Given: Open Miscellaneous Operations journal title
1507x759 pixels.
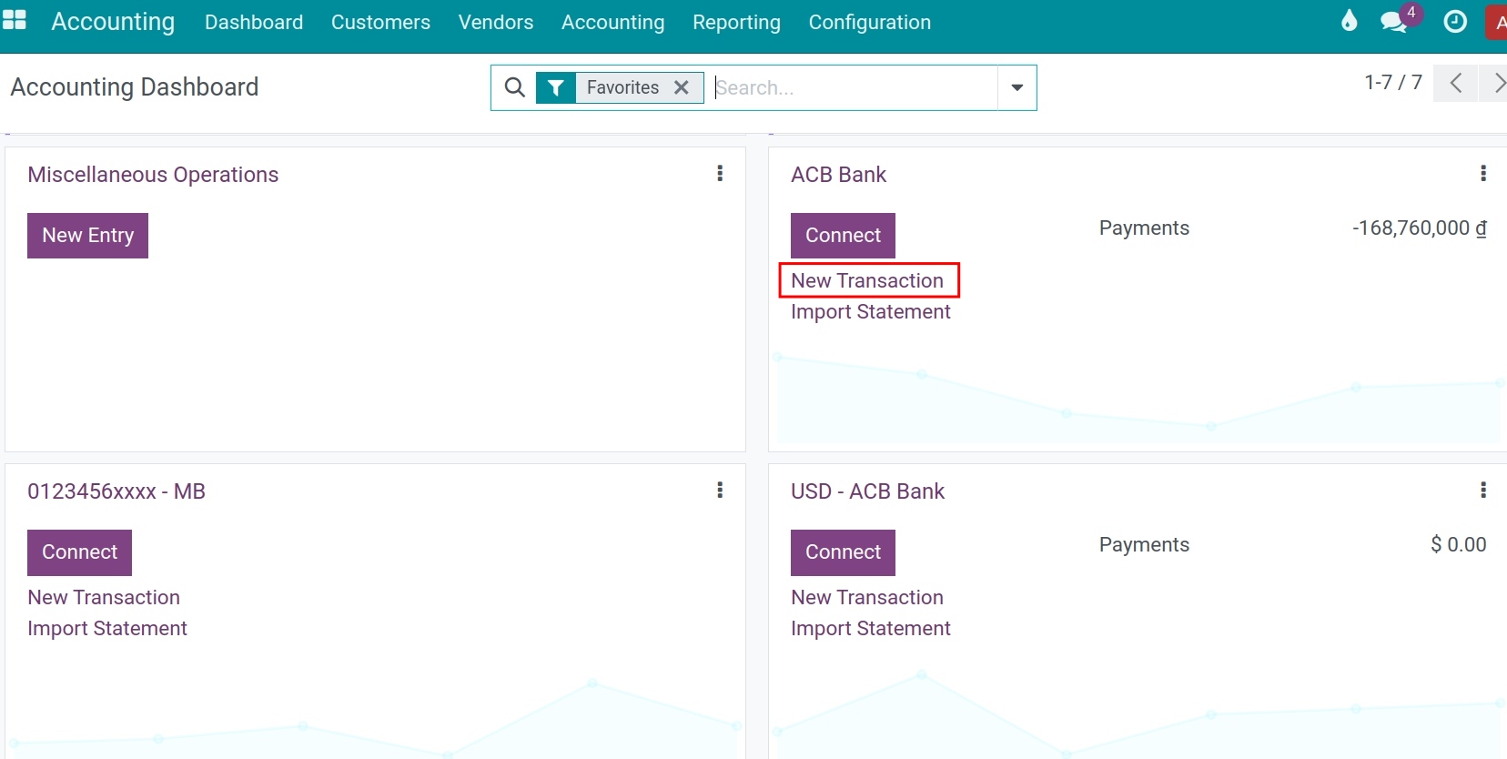Looking at the screenshot, I should point(153,175).
